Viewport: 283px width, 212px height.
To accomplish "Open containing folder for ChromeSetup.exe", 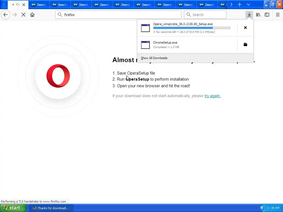I will click(x=245, y=44).
